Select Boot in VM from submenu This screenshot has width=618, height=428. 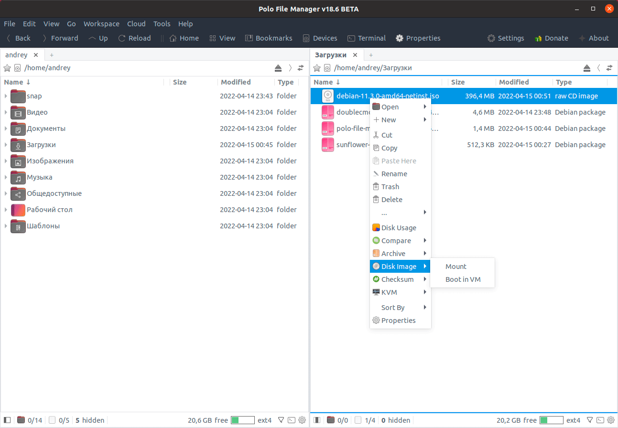tap(462, 279)
